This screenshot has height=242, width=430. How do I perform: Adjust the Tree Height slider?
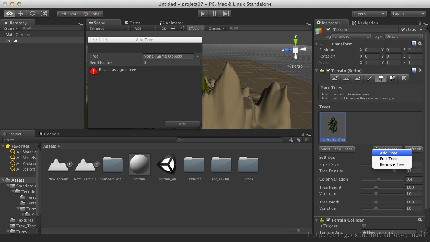click(382, 187)
